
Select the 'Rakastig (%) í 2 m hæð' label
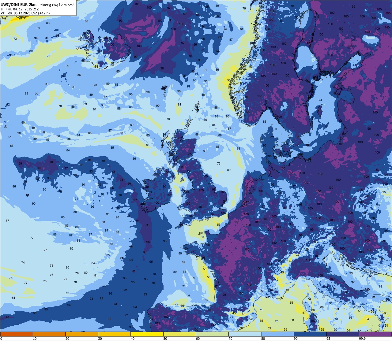point(56,5)
